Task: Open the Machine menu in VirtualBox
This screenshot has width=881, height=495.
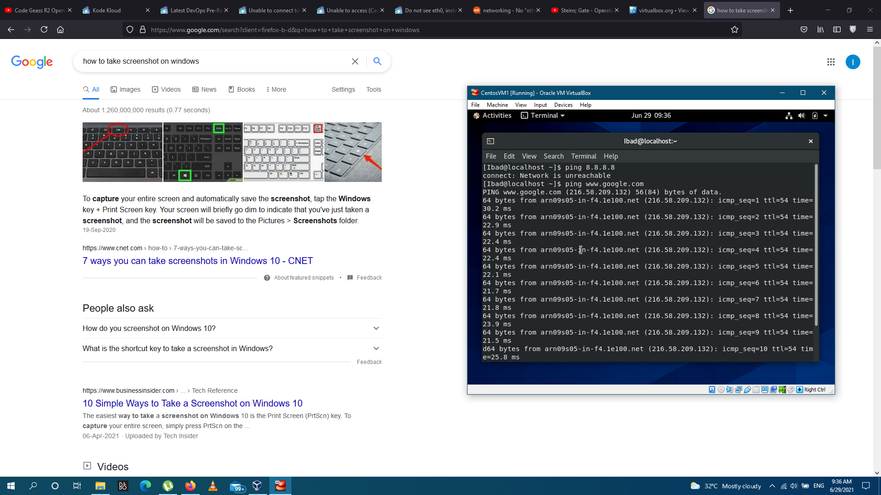Action: point(497,105)
